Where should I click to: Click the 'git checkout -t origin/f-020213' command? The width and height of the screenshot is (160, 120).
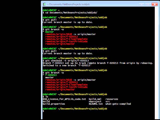click(65, 60)
